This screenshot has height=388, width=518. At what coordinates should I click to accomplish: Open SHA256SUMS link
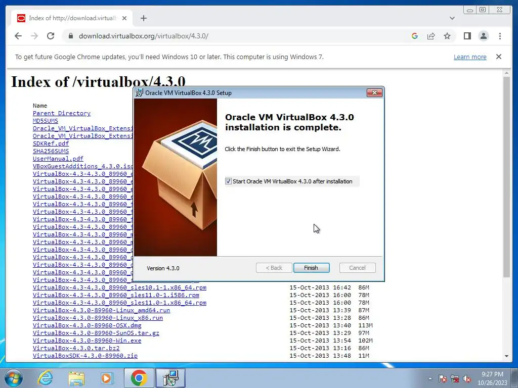[51, 151]
